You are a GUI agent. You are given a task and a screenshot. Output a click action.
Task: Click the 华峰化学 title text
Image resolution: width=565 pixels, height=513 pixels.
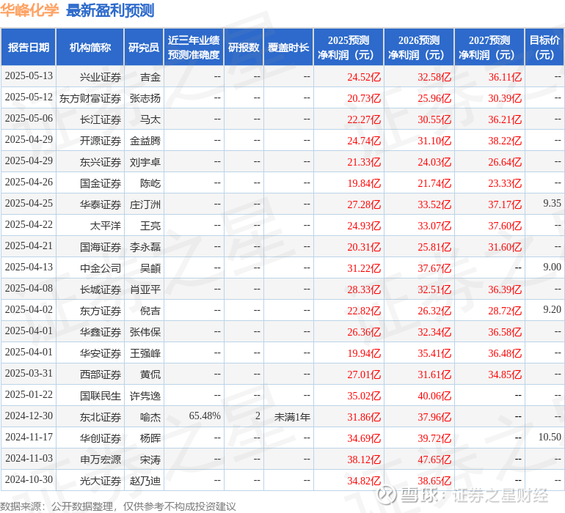29,10
